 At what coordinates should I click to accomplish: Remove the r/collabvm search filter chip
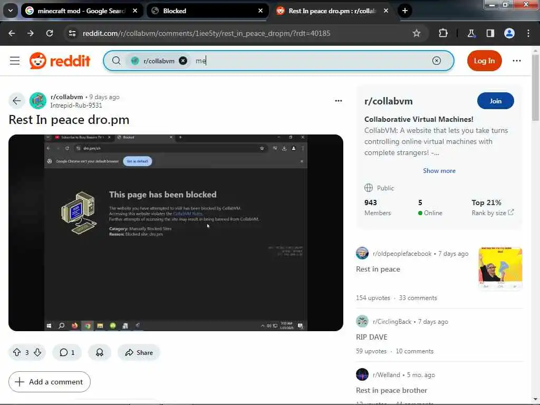click(x=183, y=61)
